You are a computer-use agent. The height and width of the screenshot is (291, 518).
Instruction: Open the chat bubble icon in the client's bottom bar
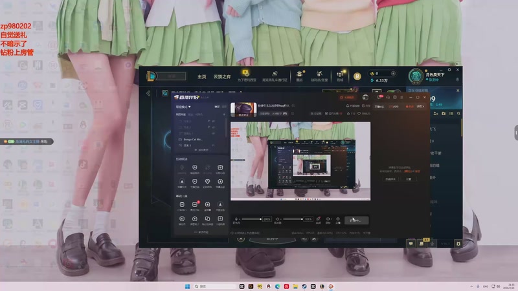(x=411, y=244)
